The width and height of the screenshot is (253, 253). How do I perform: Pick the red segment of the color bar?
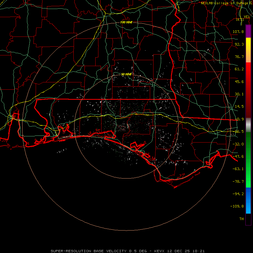[248, 90]
